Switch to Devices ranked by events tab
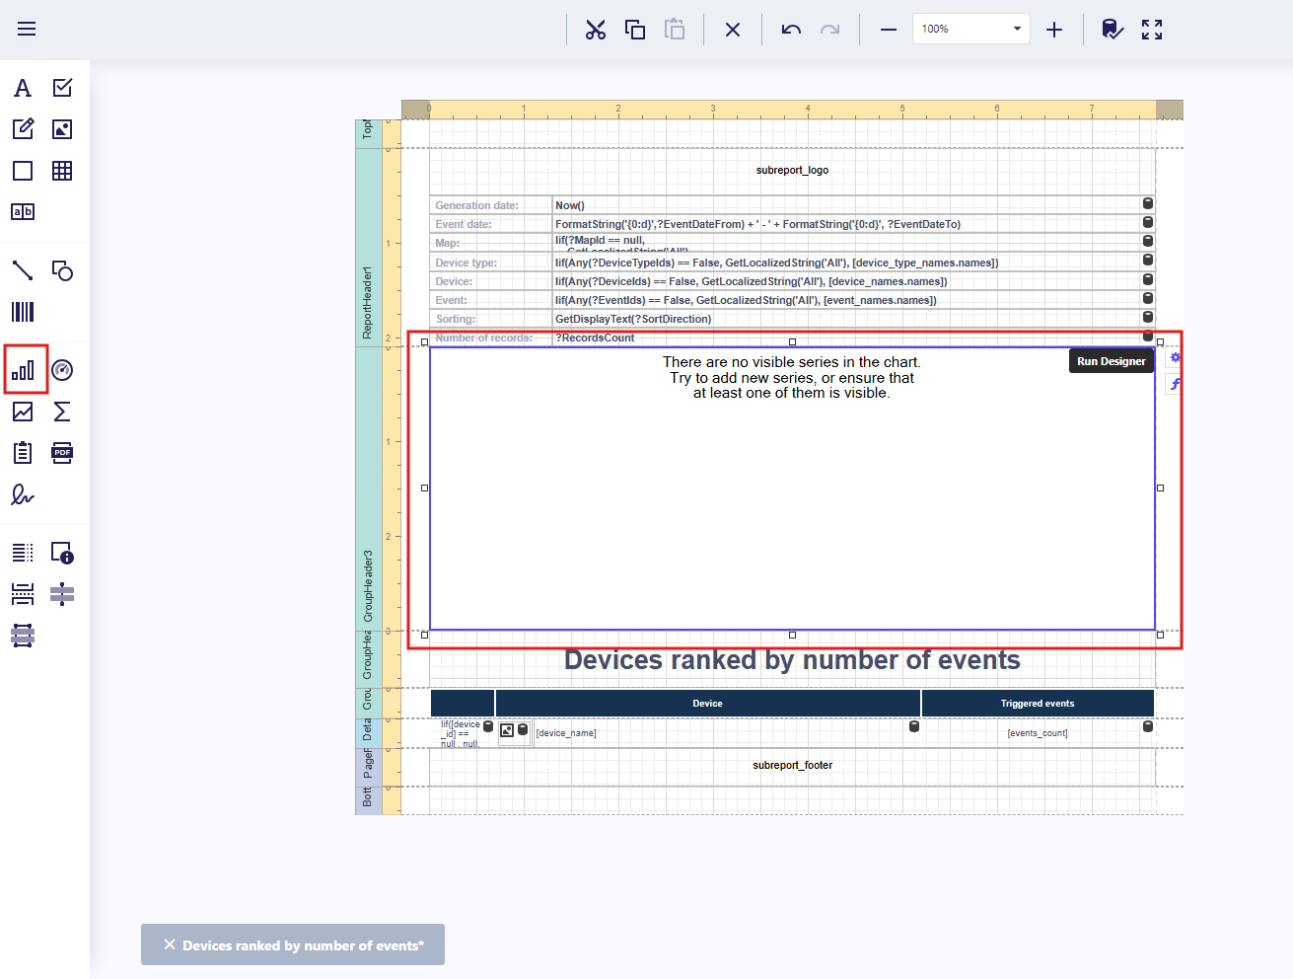Viewport: 1293px width, 979px height. tap(303, 945)
